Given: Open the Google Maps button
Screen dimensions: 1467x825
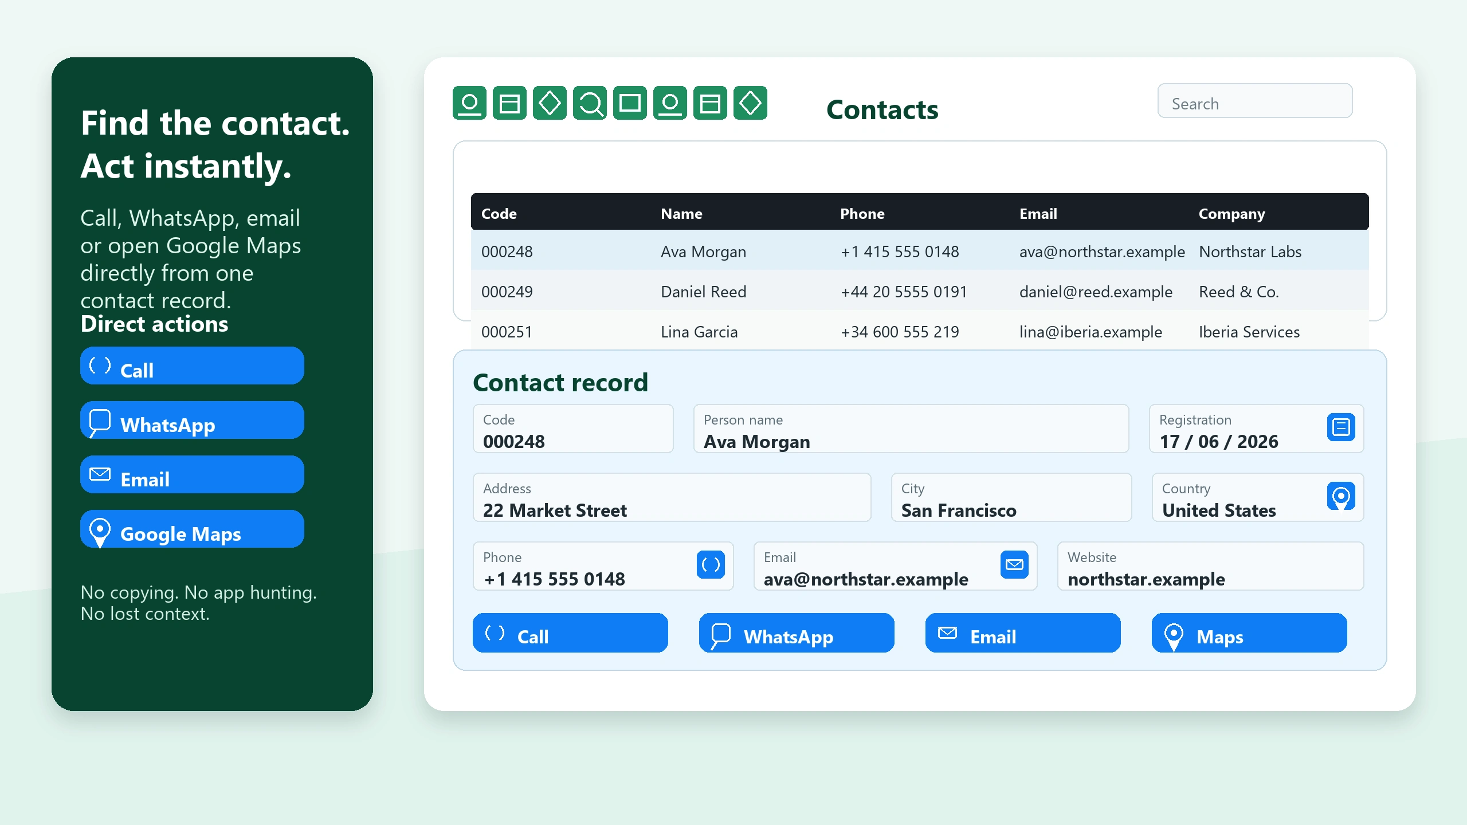Looking at the screenshot, I should [x=192, y=529].
